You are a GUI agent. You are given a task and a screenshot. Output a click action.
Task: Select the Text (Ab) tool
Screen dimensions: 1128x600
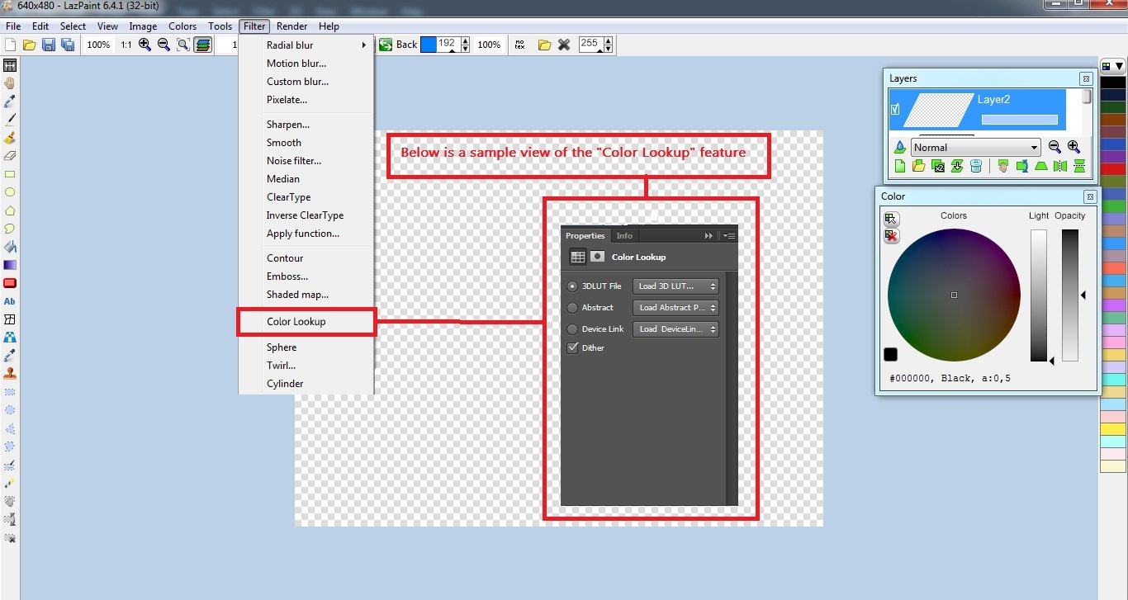[x=10, y=301]
